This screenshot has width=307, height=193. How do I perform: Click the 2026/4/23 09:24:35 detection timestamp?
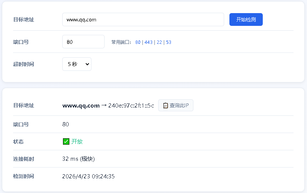[x=88, y=176]
